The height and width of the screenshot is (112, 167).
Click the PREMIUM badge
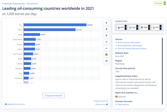pos(159,3)
